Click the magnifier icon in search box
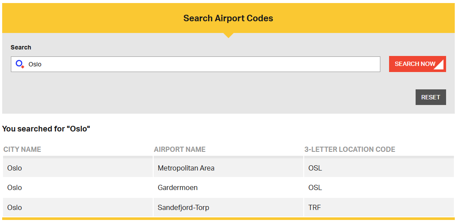 point(20,64)
